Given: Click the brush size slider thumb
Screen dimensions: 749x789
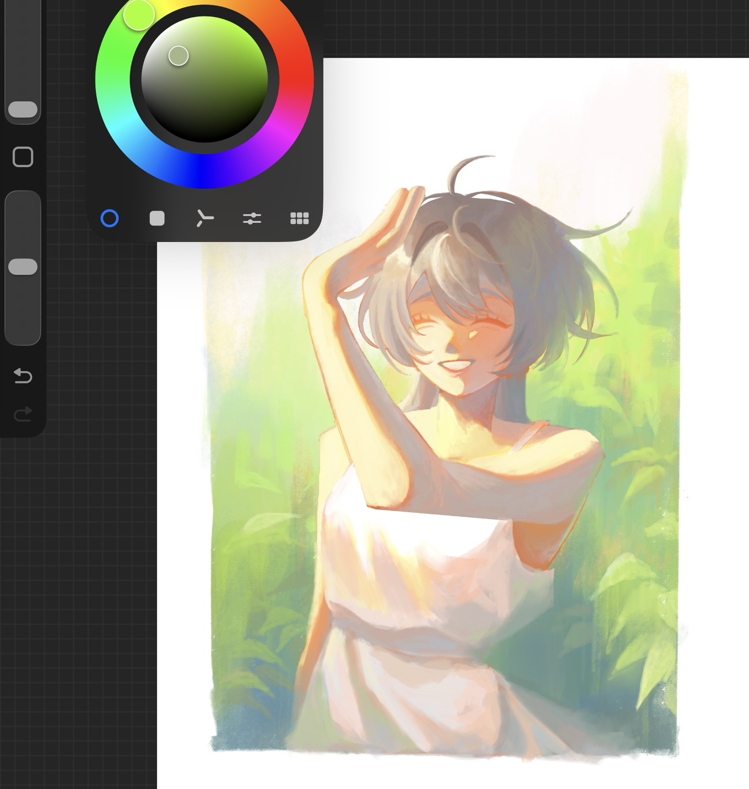Looking at the screenshot, I should (23, 110).
